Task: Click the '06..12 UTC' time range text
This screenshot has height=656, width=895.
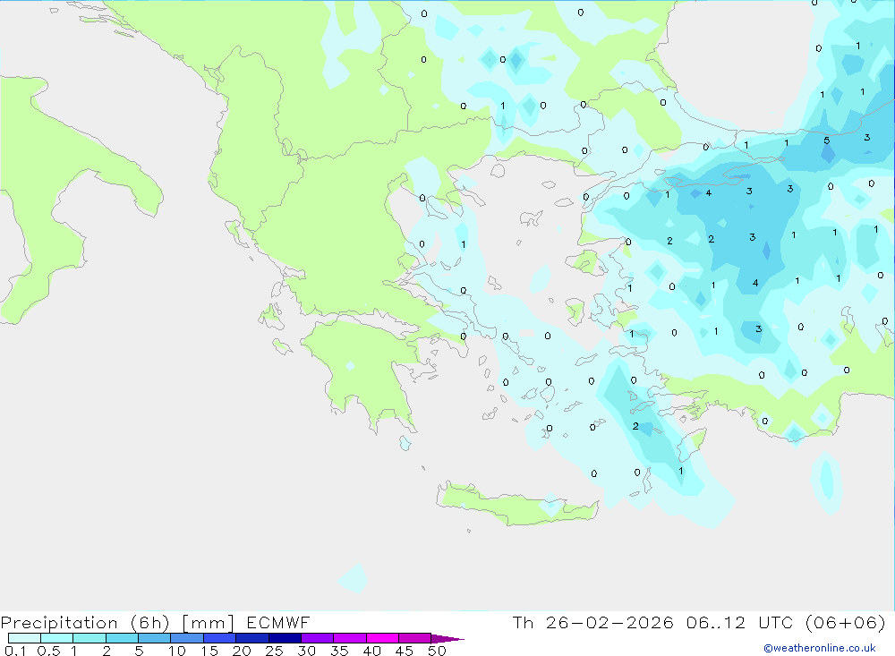Action: 740,622
